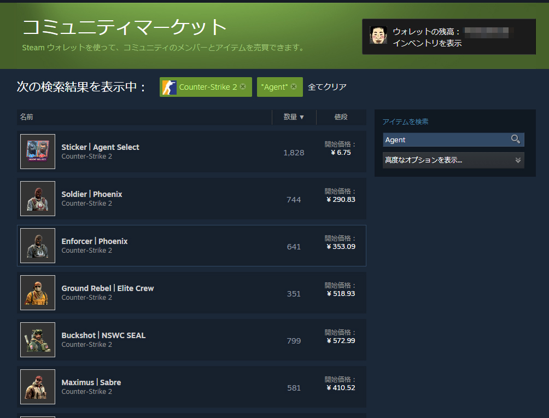The height and width of the screenshot is (418, 549).
Task: Click the double-chevron on advanced options
Action: [x=518, y=160]
